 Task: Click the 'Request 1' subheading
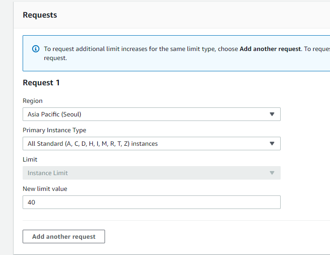(41, 83)
